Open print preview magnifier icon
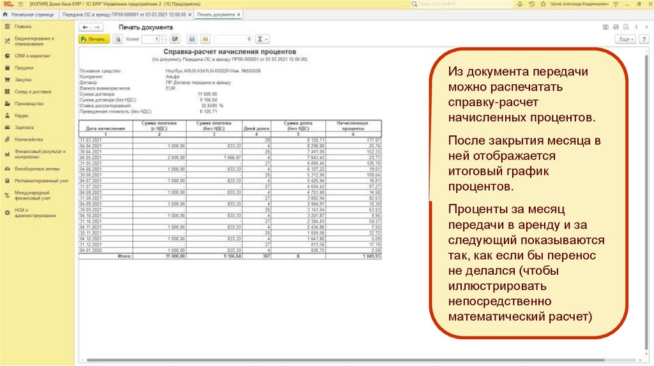The height and width of the screenshot is (366, 654). (x=118, y=39)
